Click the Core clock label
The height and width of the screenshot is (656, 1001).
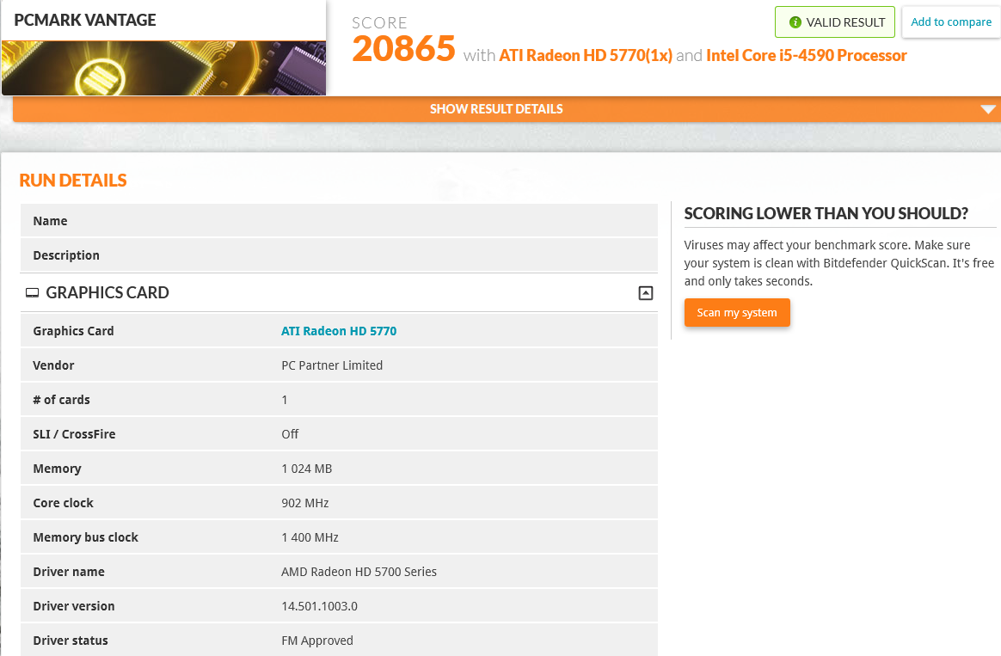[x=63, y=503]
